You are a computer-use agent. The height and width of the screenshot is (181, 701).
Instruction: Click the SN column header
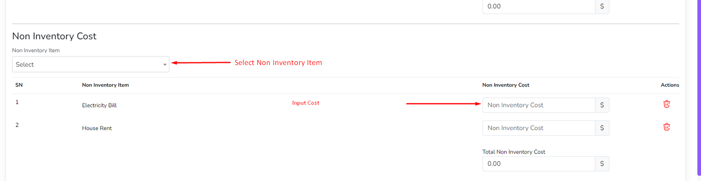(19, 85)
